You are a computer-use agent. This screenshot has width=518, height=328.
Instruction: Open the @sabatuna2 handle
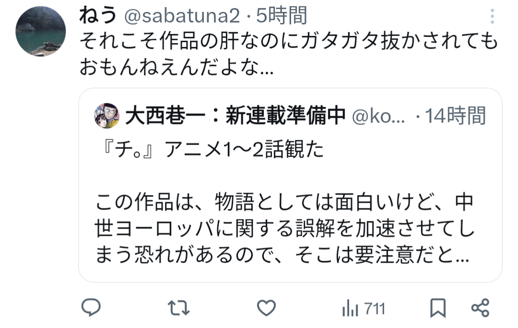click(x=182, y=16)
